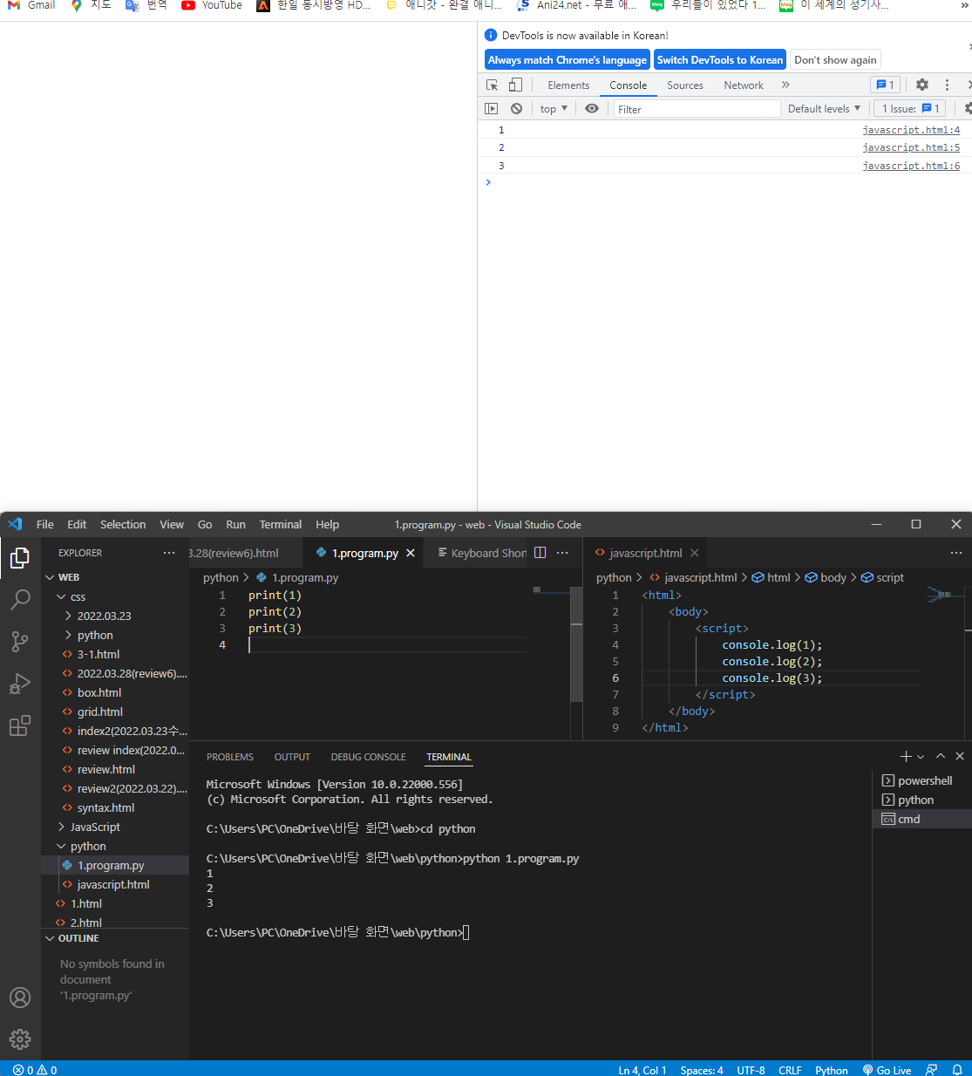Click the feedback icon in status bar
The height and width of the screenshot is (1076, 972).
click(932, 1069)
